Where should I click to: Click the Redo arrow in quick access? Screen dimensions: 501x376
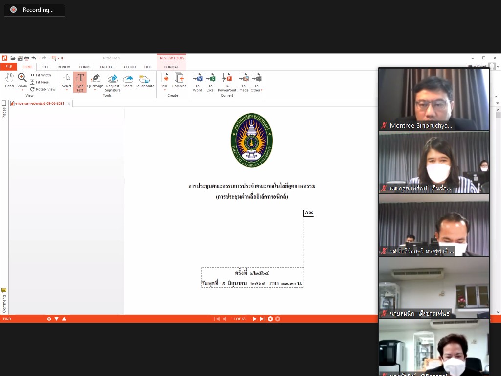[44, 58]
